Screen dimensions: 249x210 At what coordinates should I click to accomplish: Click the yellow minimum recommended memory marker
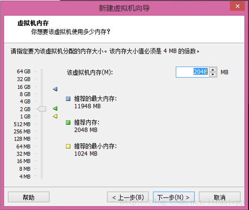55,116
